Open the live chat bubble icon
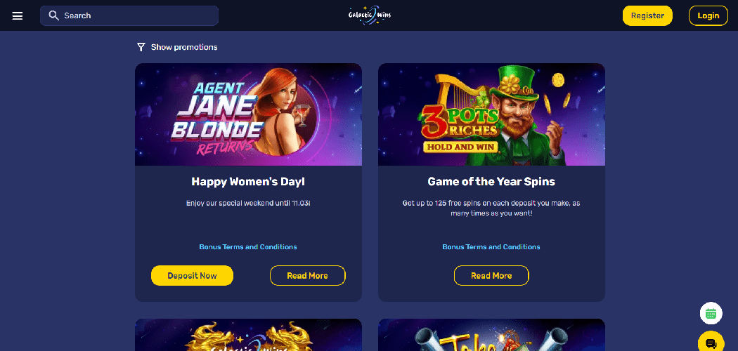The width and height of the screenshot is (738, 351). [x=711, y=342]
